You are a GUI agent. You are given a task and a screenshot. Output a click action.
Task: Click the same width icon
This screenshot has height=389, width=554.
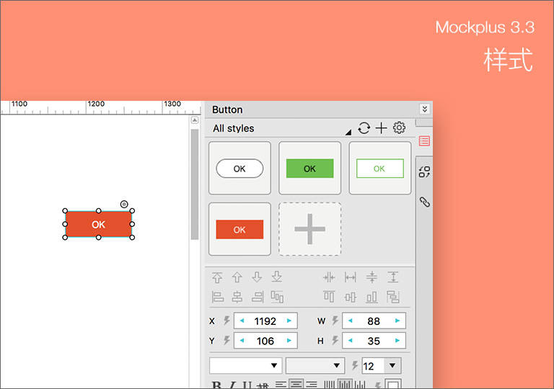[x=351, y=277]
